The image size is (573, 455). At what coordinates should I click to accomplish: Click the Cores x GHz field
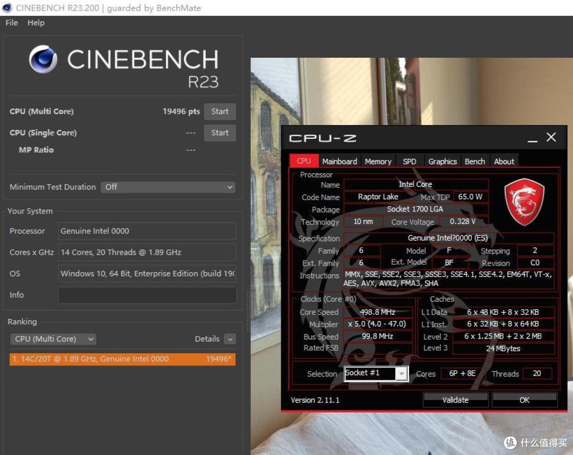click(x=147, y=252)
